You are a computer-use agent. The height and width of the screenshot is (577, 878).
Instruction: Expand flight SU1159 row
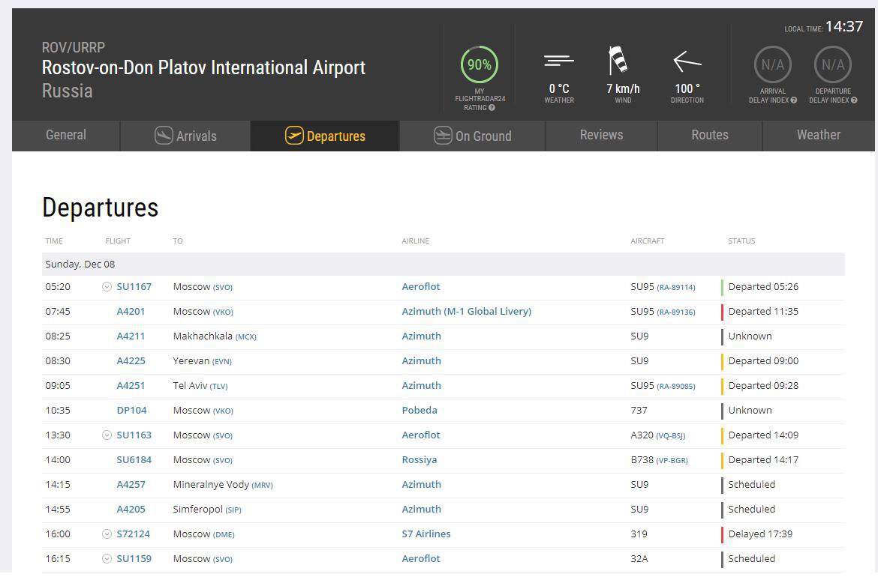click(x=107, y=558)
